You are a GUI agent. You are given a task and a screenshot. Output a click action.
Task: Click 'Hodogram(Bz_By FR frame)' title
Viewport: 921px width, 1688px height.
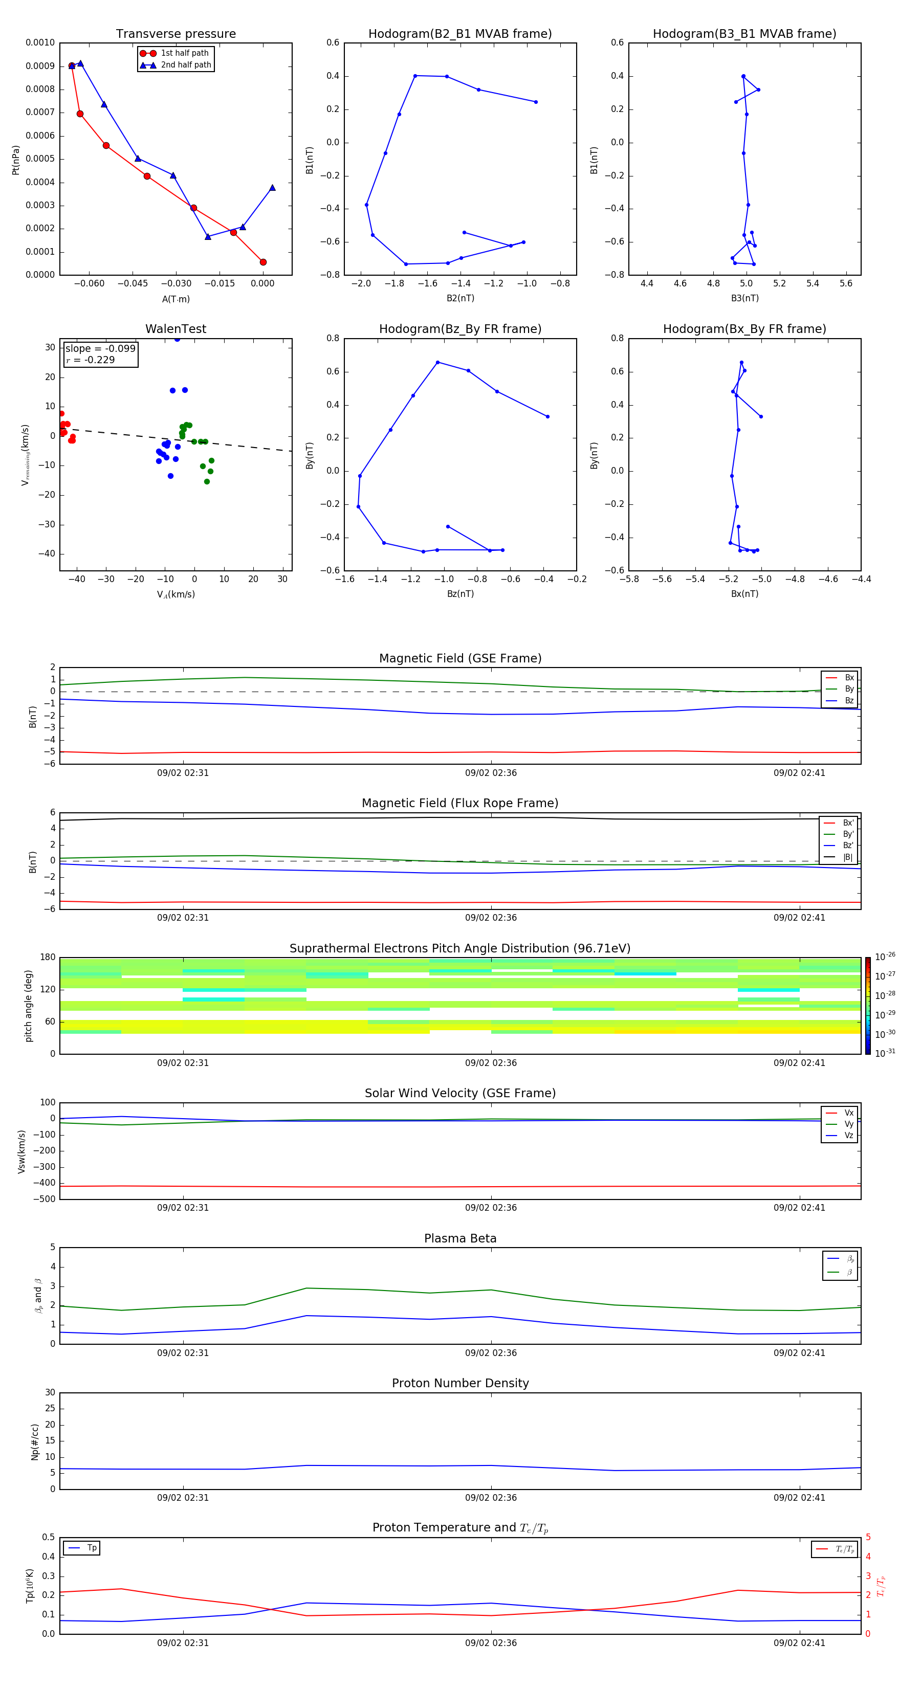click(x=460, y=329)
